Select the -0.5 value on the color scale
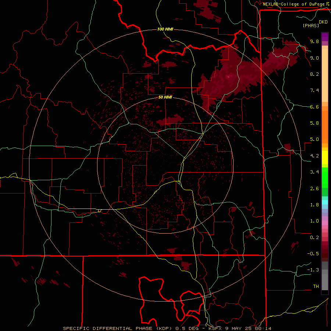331x331 pixels. pyautogui.click(x=313, y=254)
